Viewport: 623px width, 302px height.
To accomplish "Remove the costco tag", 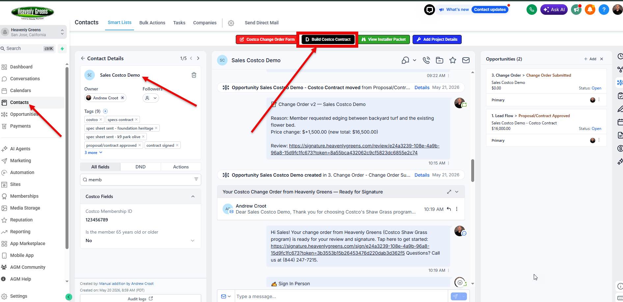I will pyautogui.click(x=101, y=119).
